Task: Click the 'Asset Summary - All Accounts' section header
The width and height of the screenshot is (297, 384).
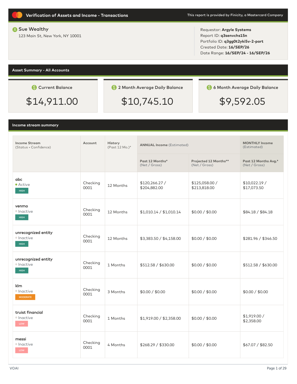Action: pyautogui.click(x=148, y=70)
